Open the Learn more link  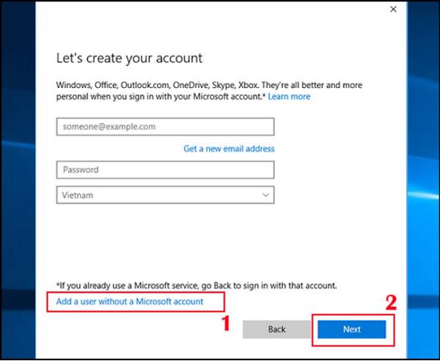[x=289, y=97]
